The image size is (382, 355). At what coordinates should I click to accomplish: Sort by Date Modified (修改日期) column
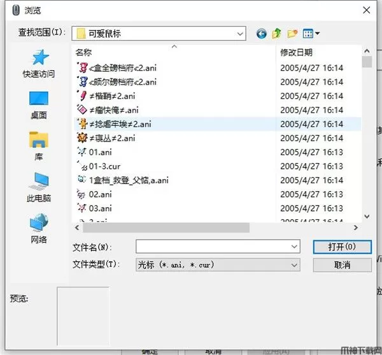(297, 52)
